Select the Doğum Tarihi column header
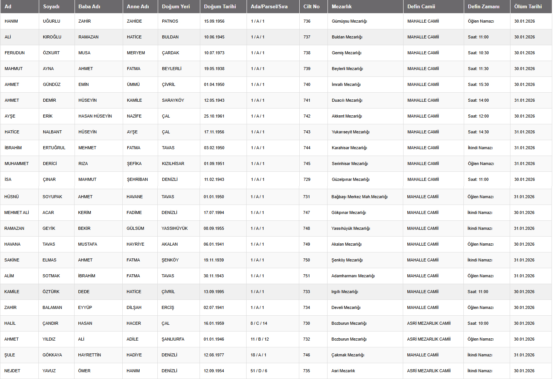This screenshot has width=553, height=379. pos(220,6)
